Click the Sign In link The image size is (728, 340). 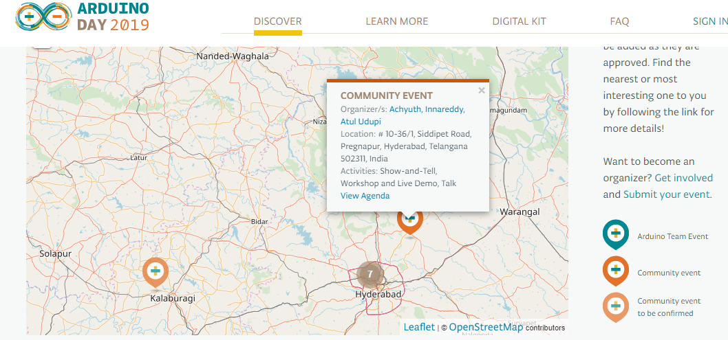click(710, 21)
